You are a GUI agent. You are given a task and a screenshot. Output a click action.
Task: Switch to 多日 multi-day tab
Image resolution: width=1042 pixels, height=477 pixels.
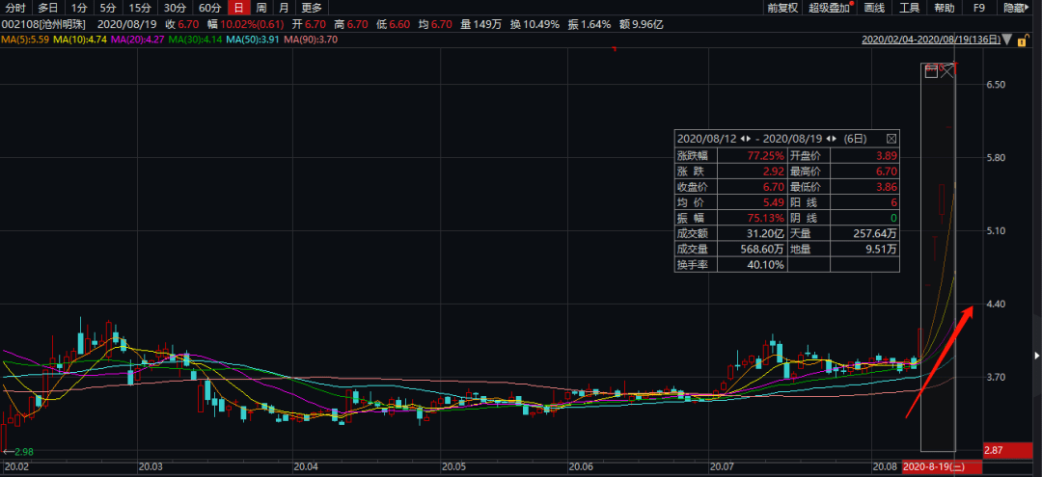48,8
